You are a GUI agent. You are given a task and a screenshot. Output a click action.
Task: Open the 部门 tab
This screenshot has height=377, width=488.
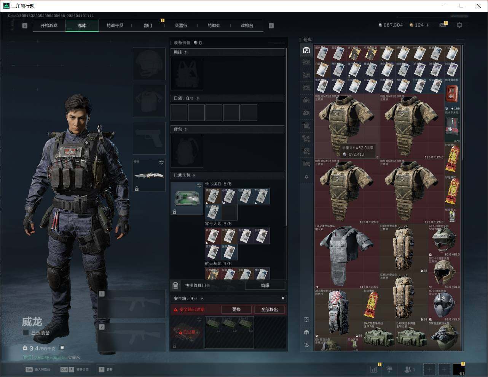[148, 25]
